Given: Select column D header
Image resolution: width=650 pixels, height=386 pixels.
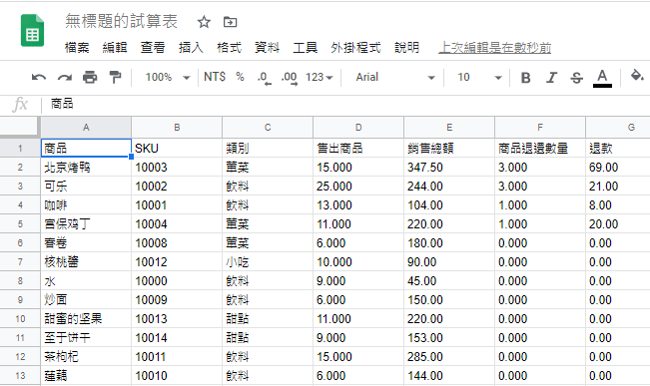Looking at the screenshot, I should coord(358,127).
